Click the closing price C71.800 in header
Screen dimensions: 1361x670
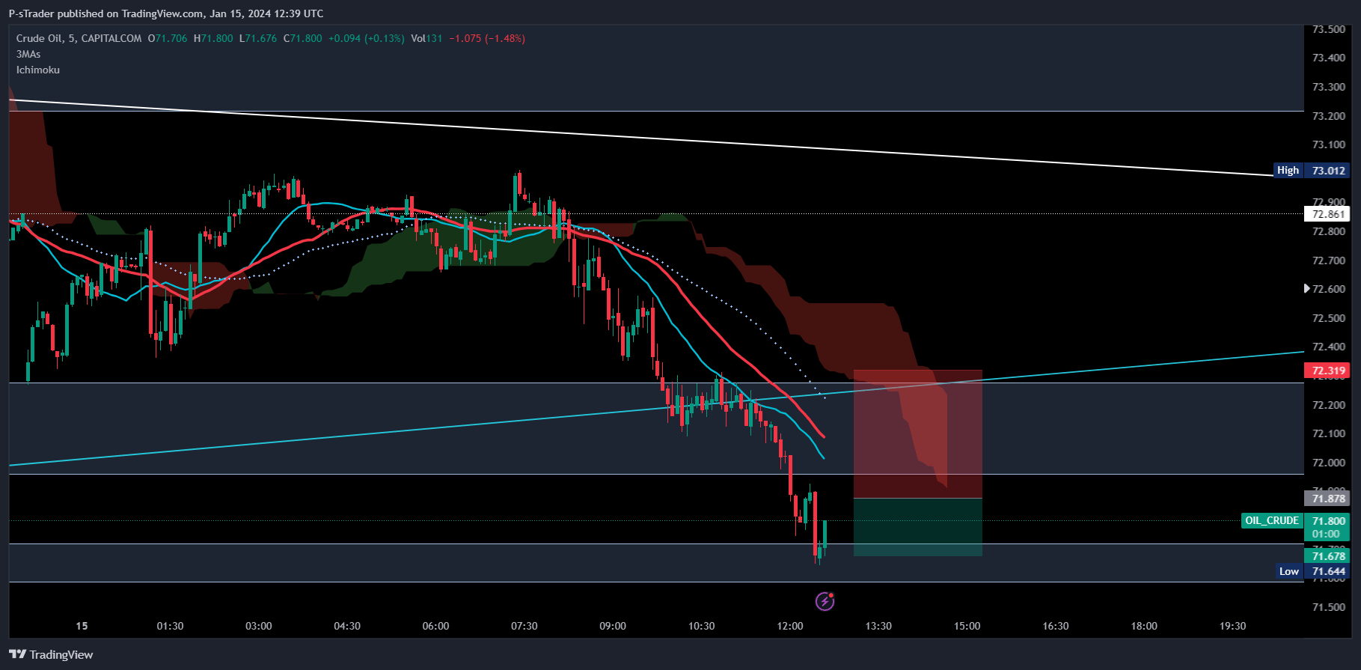[302, 38]
